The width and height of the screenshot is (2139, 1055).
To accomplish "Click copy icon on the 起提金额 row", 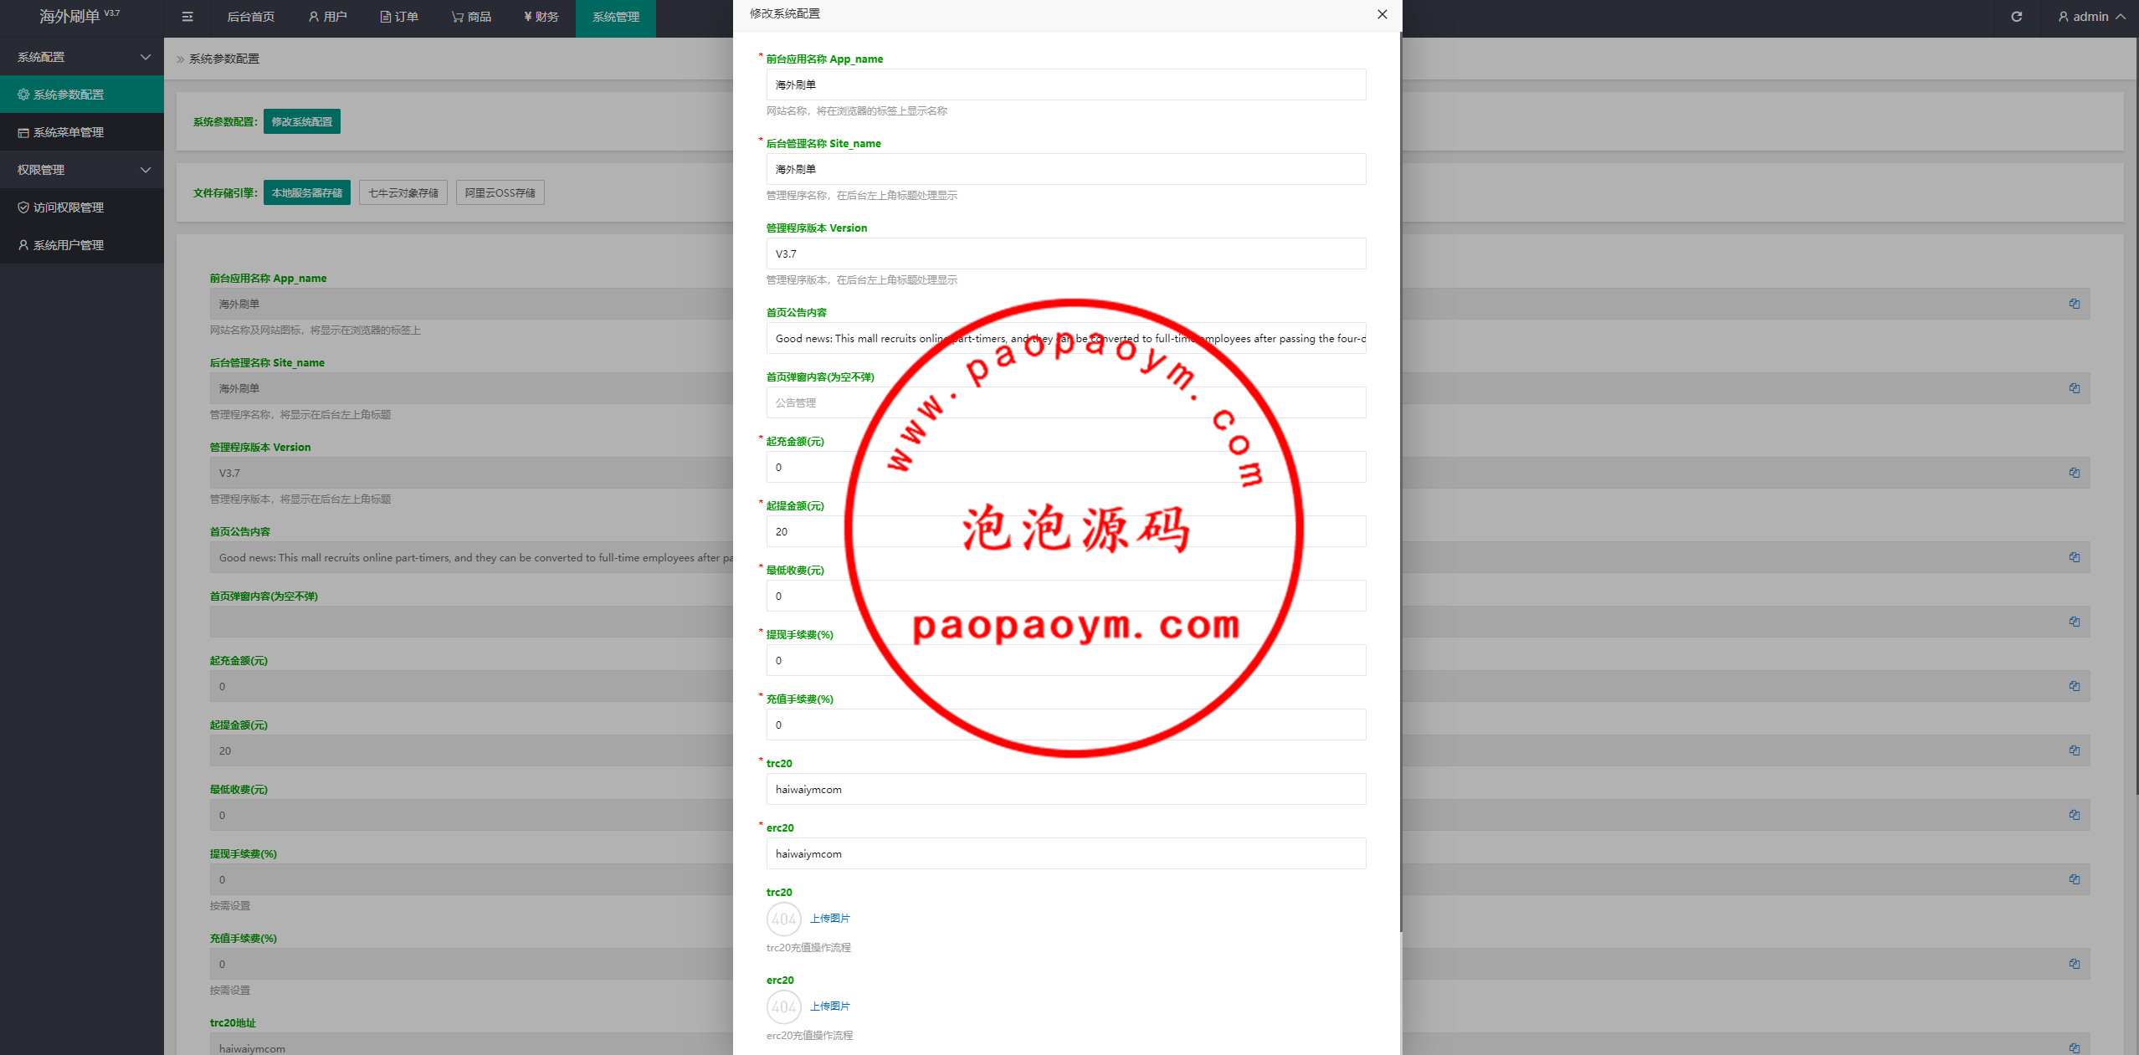I will coord(2075,750).
